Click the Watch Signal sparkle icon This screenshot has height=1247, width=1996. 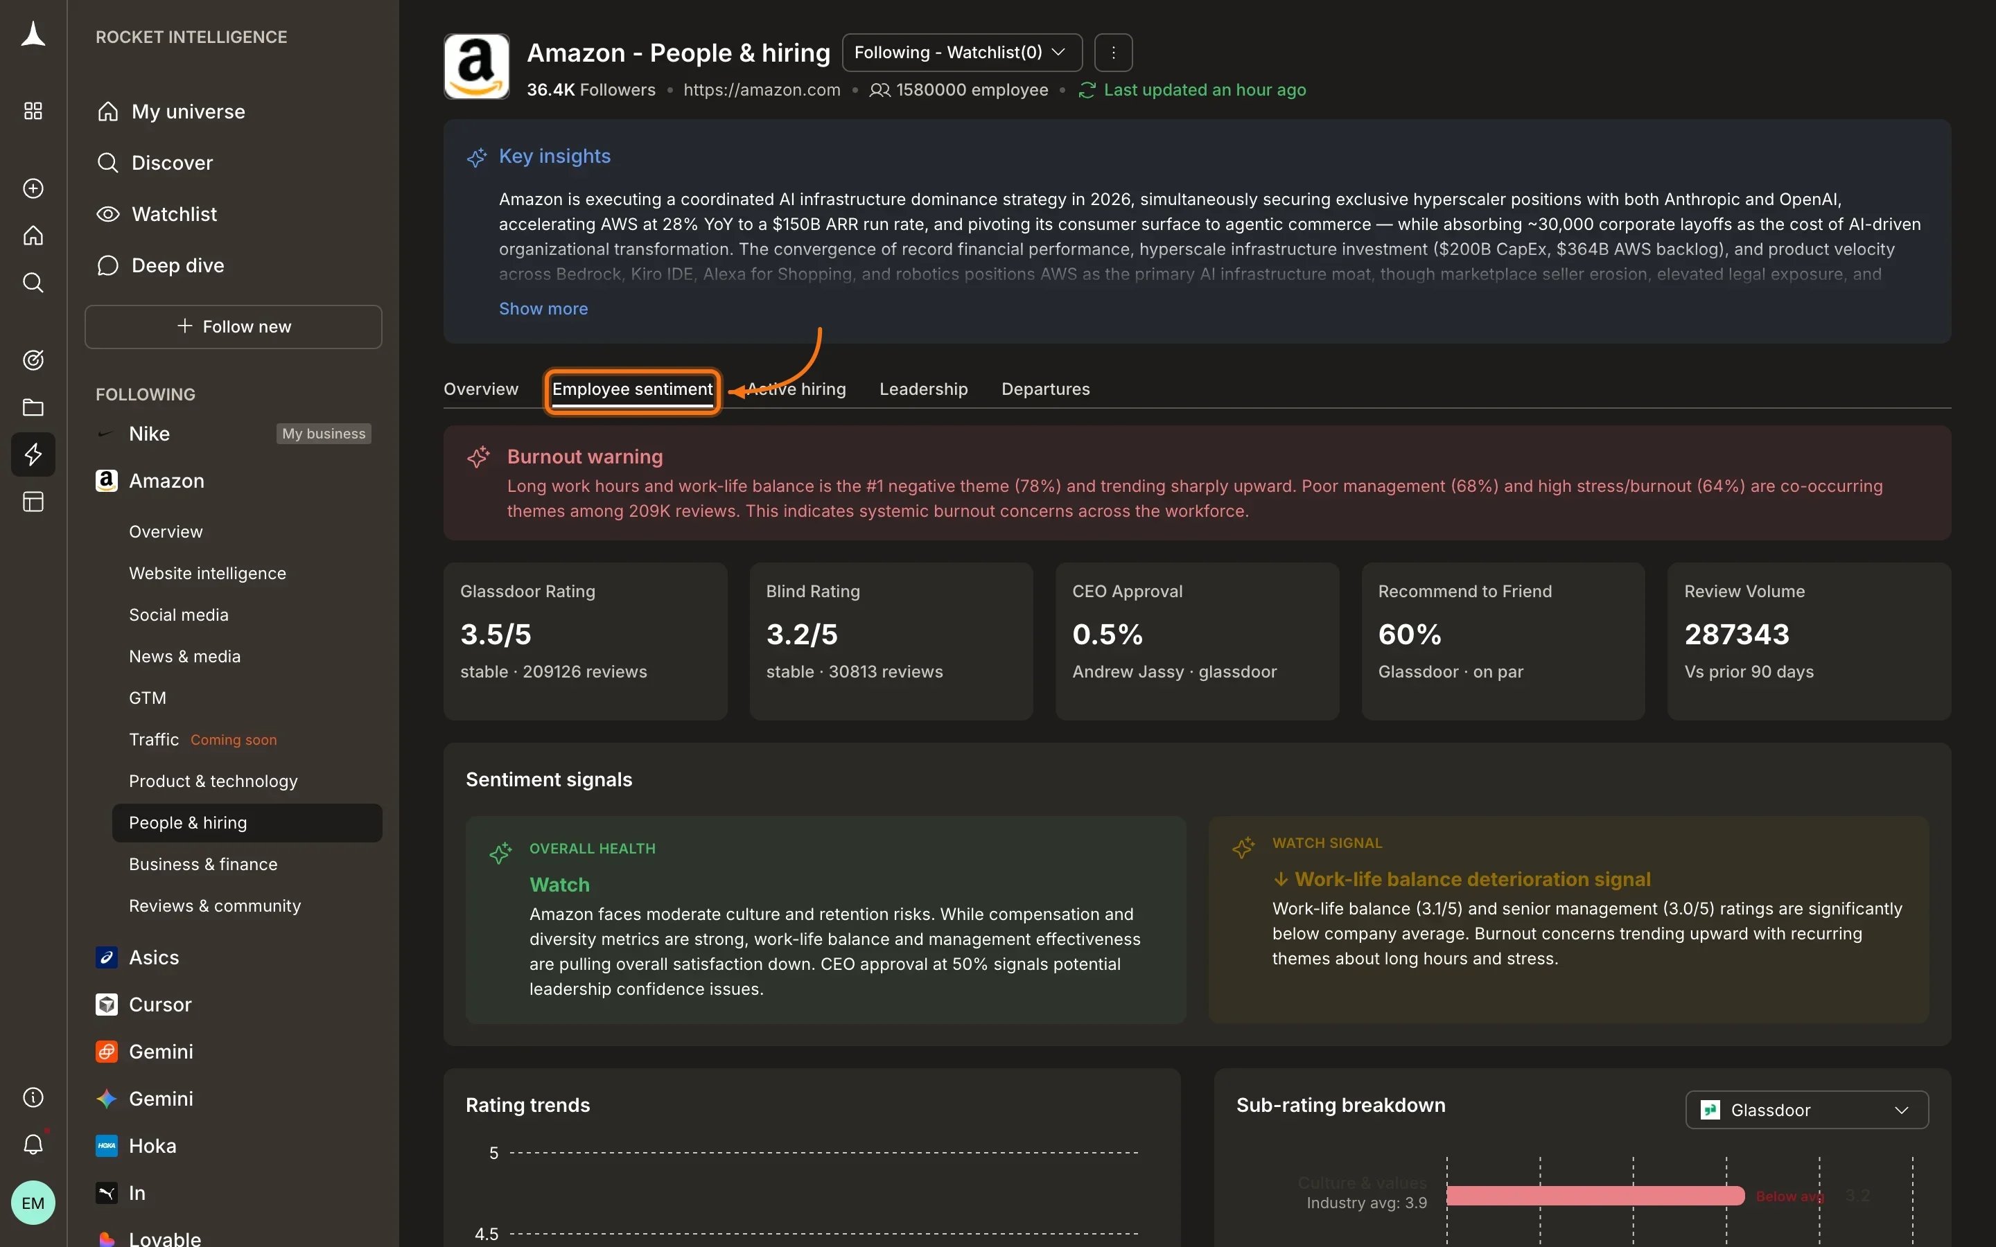click(x=1244, y=847)
